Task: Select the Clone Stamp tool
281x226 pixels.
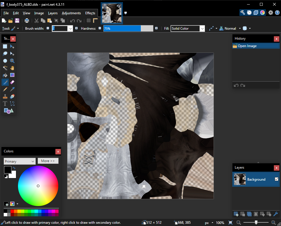Action: point(5,96)
